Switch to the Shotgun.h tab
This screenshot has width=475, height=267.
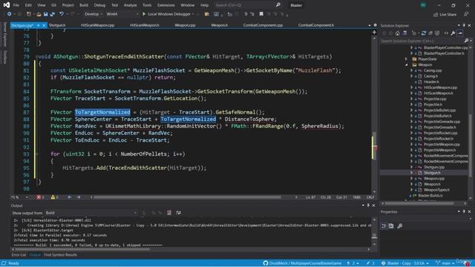pyautogui.click(x=57, y=25)
